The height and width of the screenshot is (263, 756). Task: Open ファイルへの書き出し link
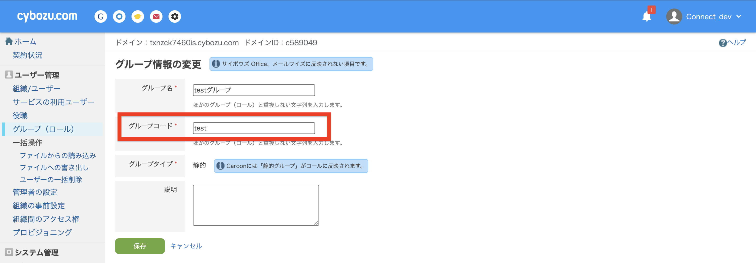(54, 167)
